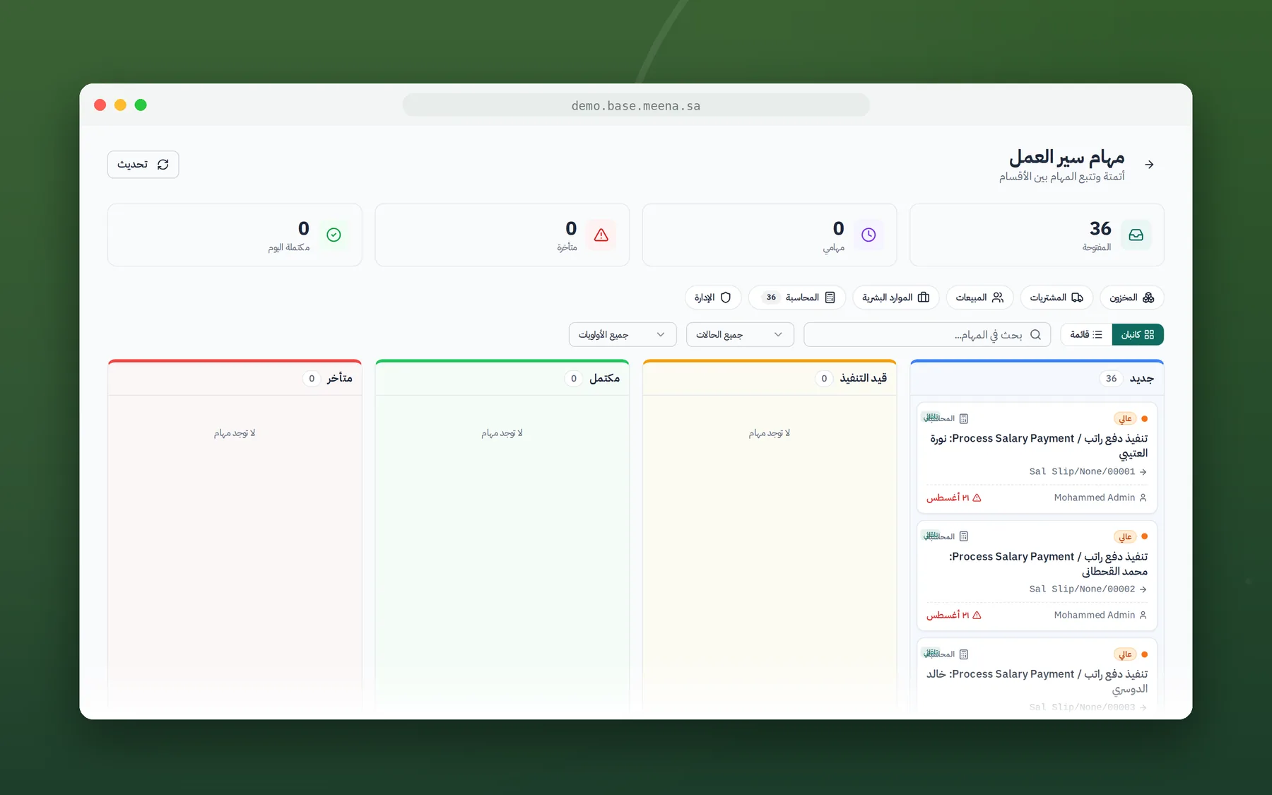Click the 36 count badge in جديد column
The width and height of the screenshot is (1272, 795).
[x=1111, y=379]
